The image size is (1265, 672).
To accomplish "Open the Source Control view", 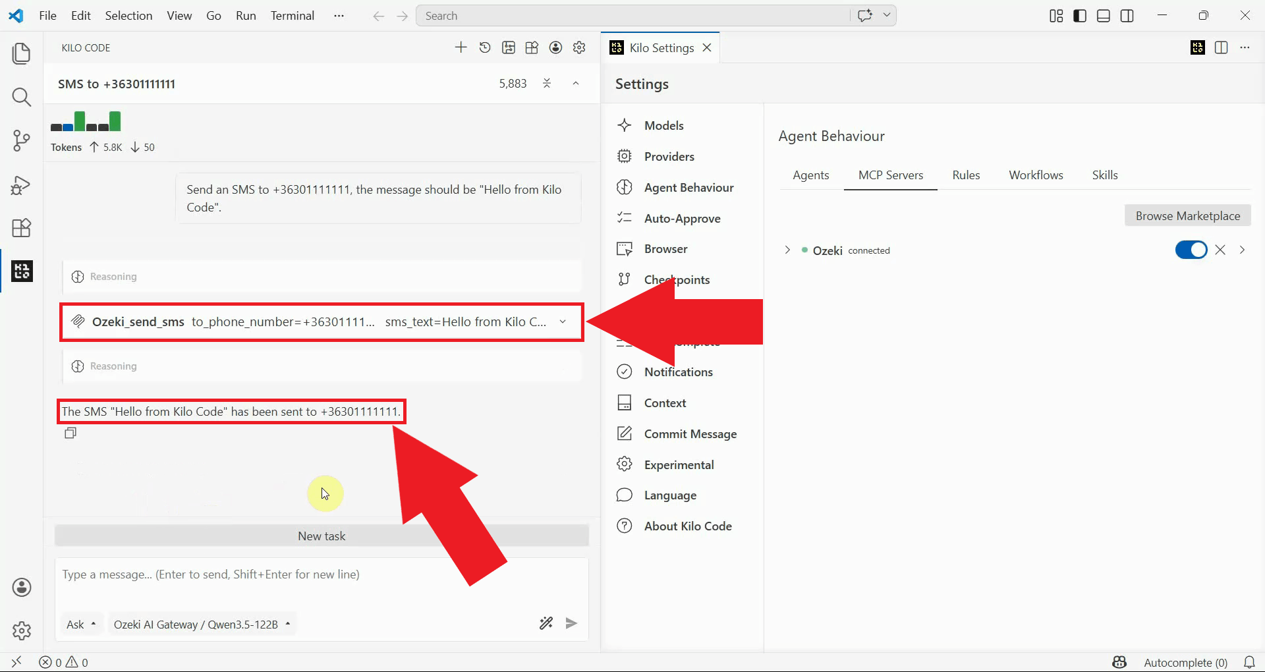I will pos(22,141).
